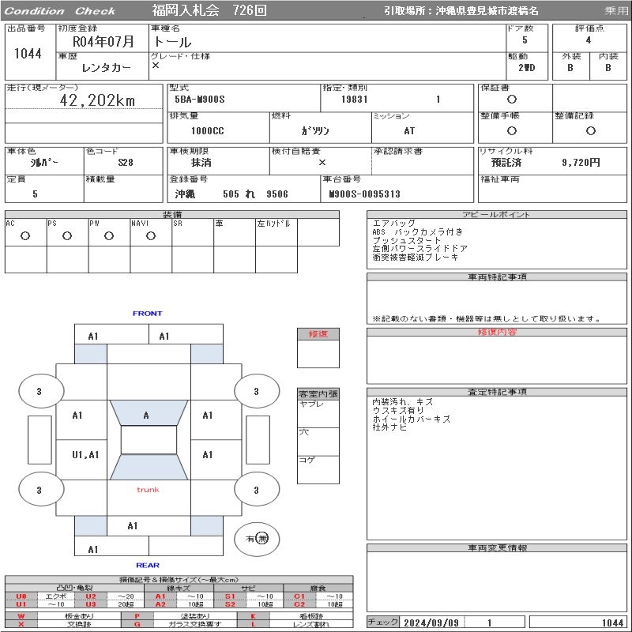This screenshot has height=632, width=632.
Task: Click the 'コゲ' cabin lining cell
Action: pyautogui.click(x=318, y=469)
